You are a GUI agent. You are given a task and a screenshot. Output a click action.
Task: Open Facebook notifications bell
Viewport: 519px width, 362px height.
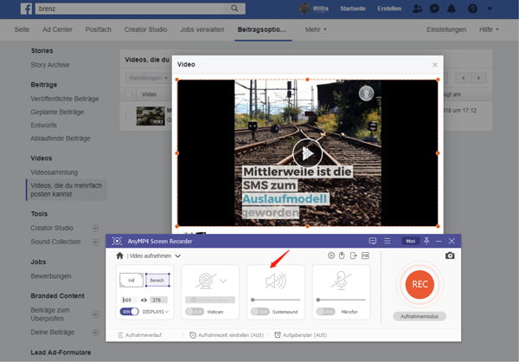pos(453,8)
